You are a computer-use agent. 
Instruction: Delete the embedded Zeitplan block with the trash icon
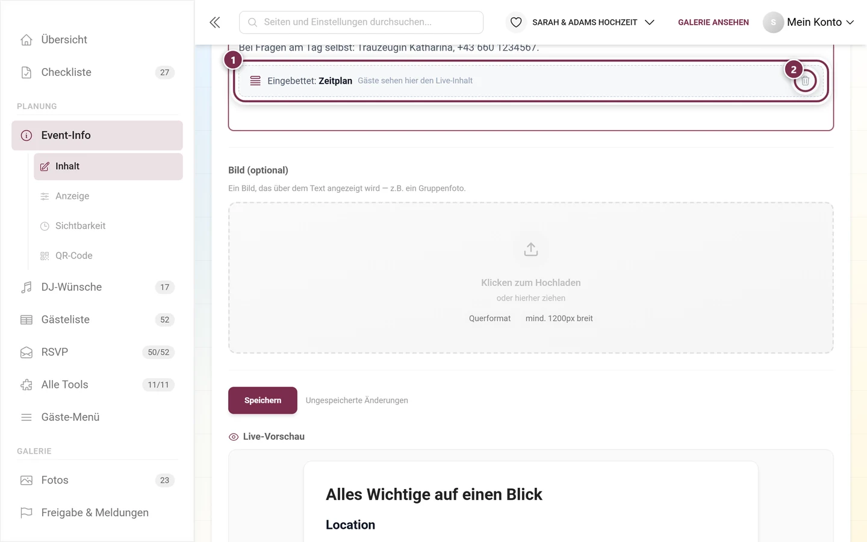click(805, 80)
